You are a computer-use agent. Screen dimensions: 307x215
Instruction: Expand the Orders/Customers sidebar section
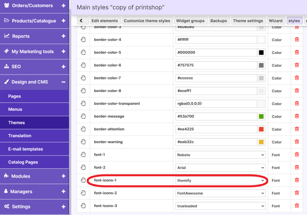(63, 6)
